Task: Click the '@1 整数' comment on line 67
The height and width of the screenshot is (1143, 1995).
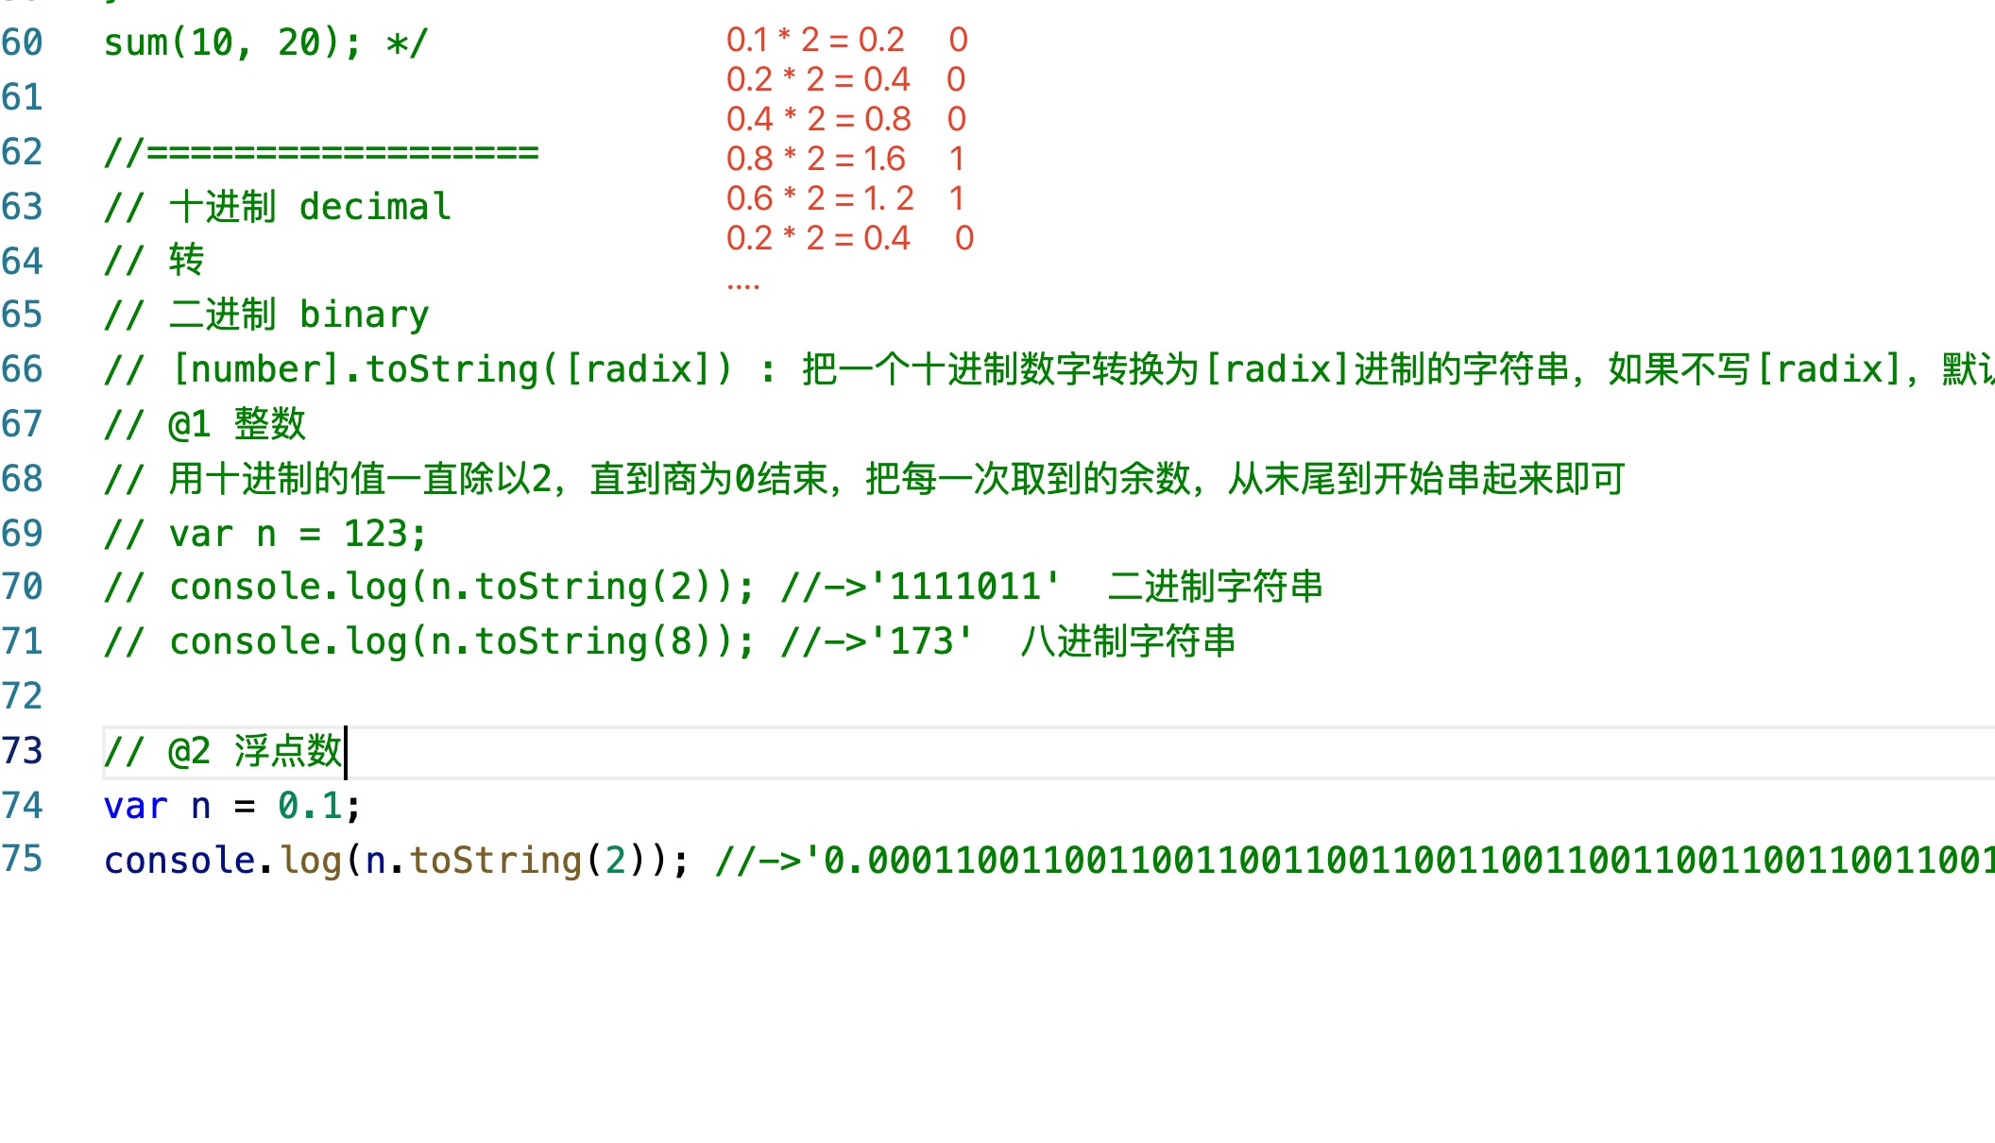Action: point(237,424)
